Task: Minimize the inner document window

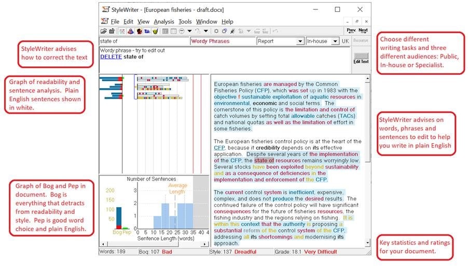Action: 348,21
